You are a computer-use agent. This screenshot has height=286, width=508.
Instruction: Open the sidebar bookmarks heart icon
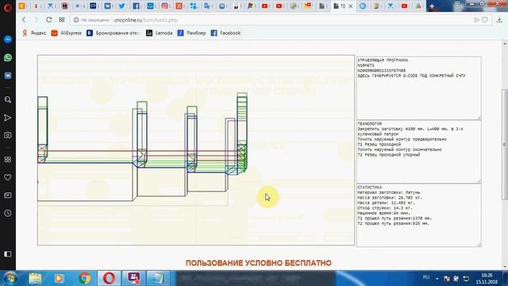click(8, 177)
